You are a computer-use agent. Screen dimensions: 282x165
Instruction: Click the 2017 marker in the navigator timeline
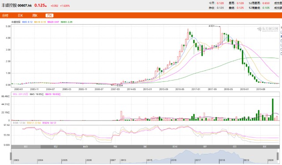tap(198, 160)
